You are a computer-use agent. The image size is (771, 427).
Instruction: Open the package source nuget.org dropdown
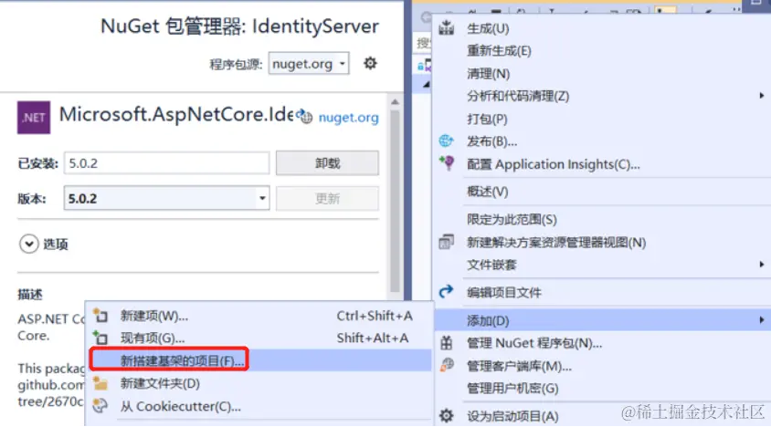309,63
